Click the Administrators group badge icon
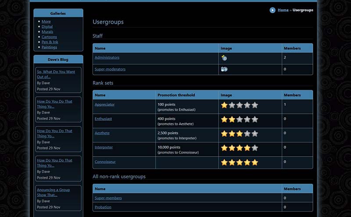The image size is (351, 217). click(x=224, y=58)
